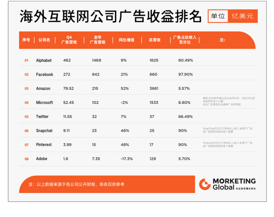This screenshot has width=274, height=217.
Task: Select the rank number 01
Action: point(27,61)
